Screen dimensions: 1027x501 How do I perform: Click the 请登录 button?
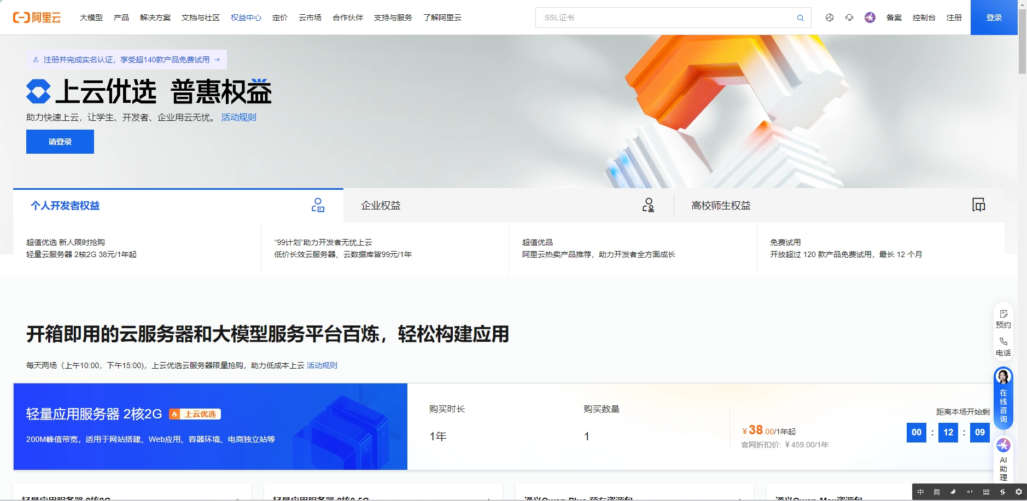[x=60, y=142]
